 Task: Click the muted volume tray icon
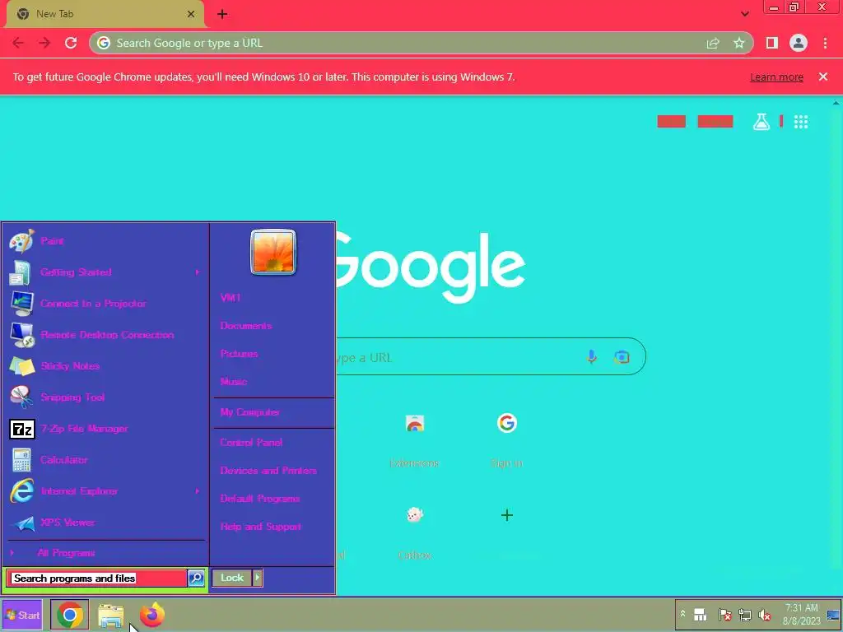(764, 614)
